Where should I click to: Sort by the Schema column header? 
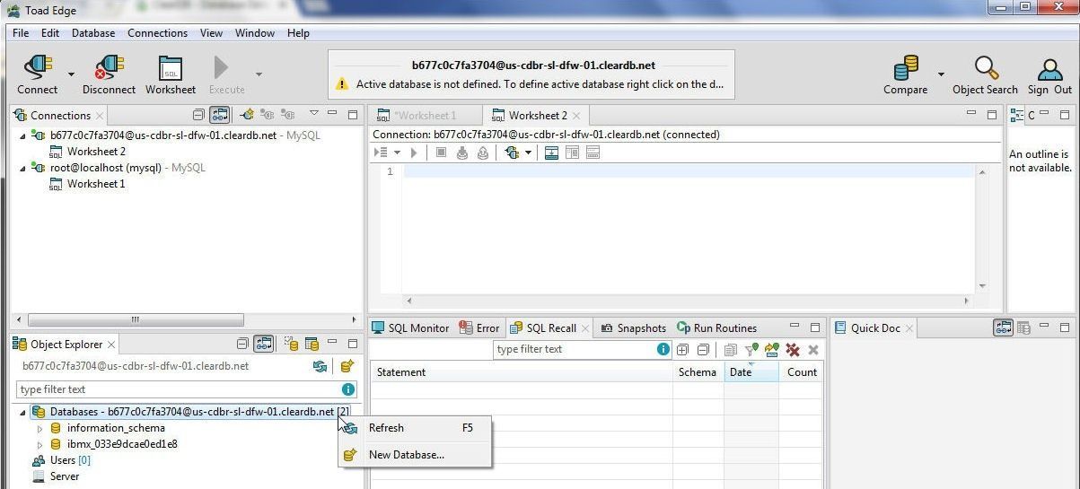(698, 371)
